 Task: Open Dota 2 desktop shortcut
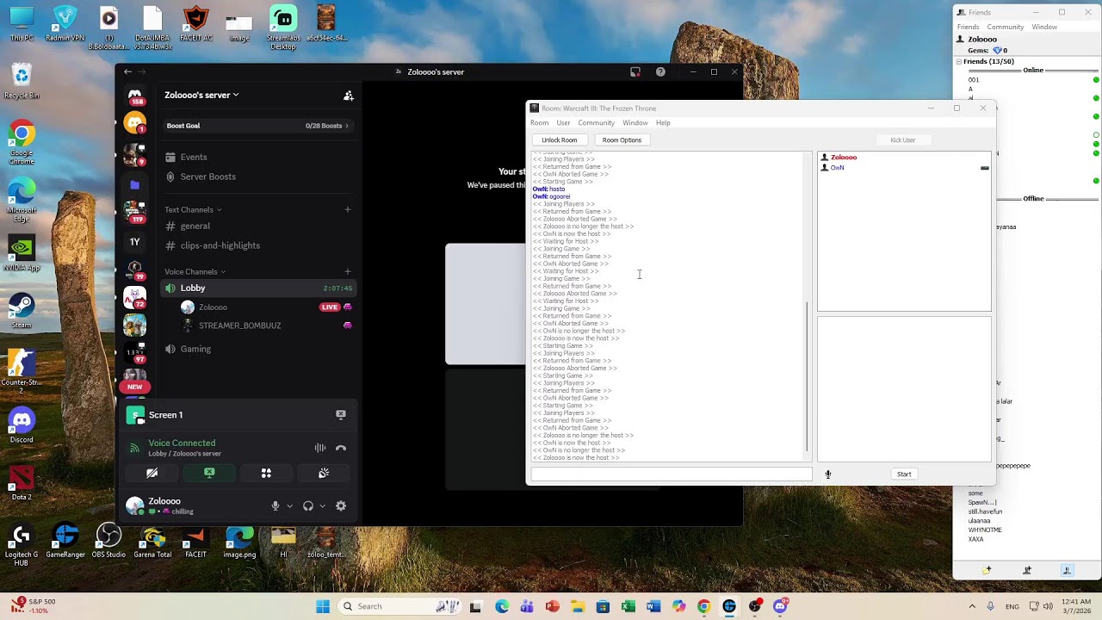click(x=22, y=482)
